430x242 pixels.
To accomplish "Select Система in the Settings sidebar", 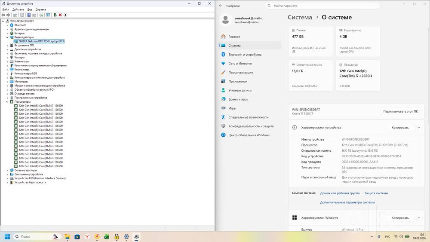I will [250, 46].
